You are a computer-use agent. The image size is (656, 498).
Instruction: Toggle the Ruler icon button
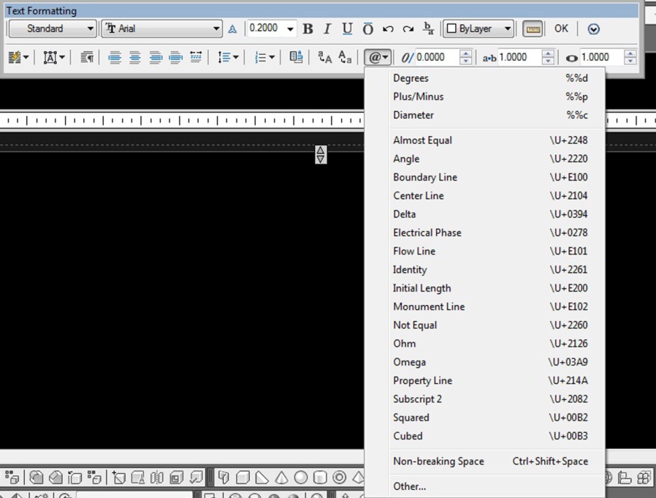click(533, 29)
